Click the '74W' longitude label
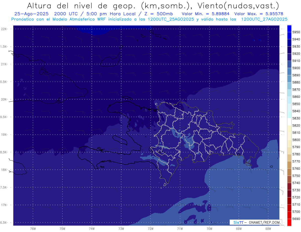Viewport: 301px width, 232px height. (x=92, y=229)
